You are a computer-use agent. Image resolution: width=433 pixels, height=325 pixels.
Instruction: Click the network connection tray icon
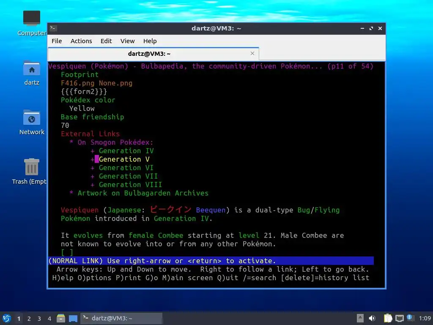[x=399, y=318]
